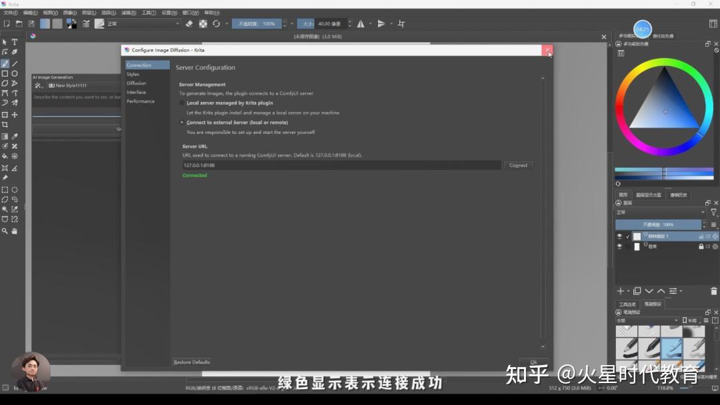Image resolution: width=720 pixels, height=405 pixels.
Task: Select the Connect to external Server radio button
Action: point(182,123)
